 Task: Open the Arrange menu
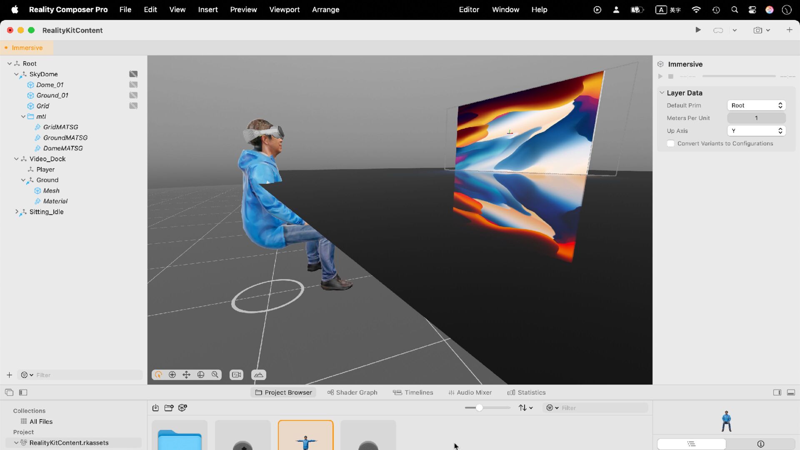325,10
